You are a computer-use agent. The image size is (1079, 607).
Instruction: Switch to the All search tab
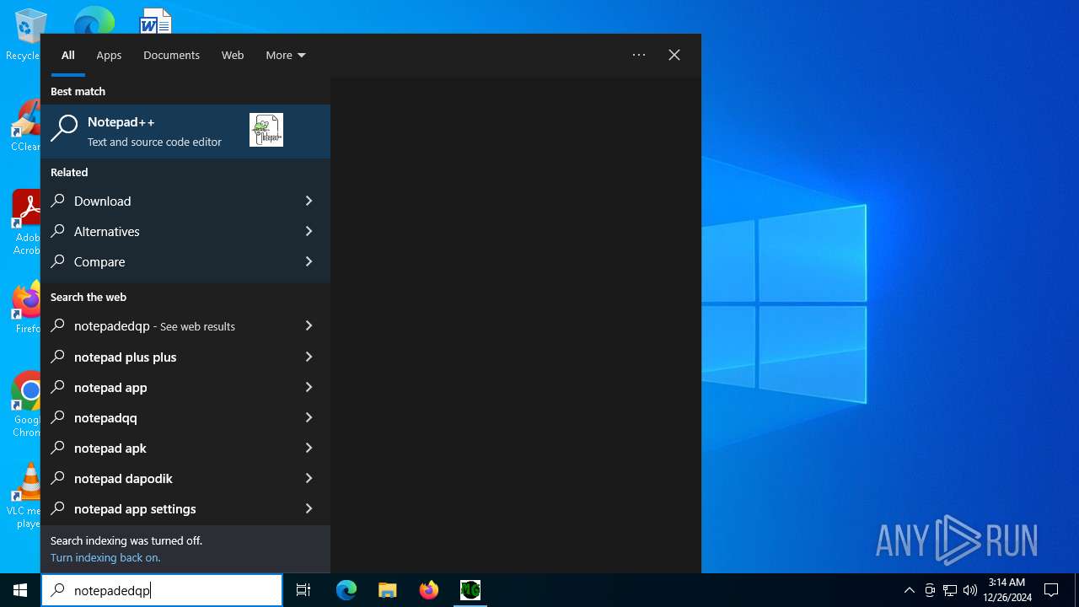click(x=68, y=55)
